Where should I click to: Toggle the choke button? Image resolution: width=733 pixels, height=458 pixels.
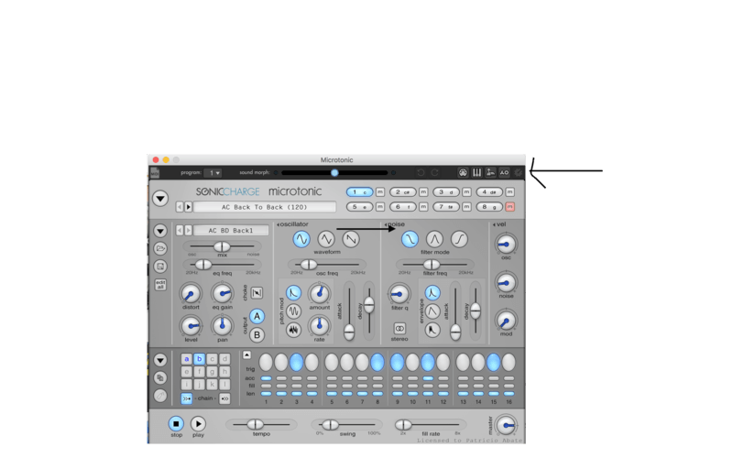click(x=257, y=293)
